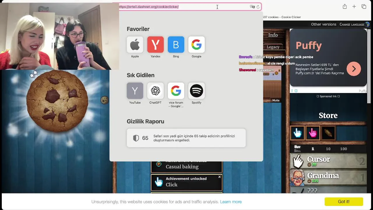Buy the pink cursor upgrade in Store
Screen dimensions: 373x210
pos(313,133)
